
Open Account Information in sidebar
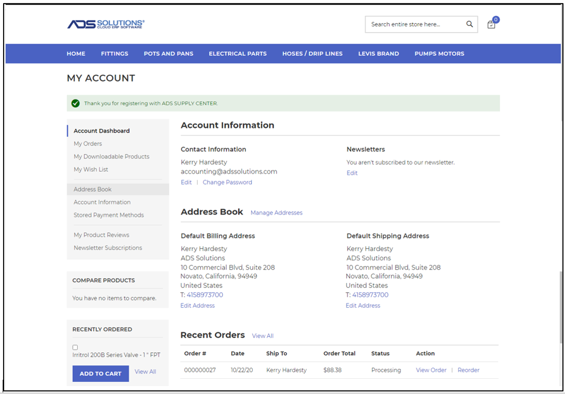[102, 202]
